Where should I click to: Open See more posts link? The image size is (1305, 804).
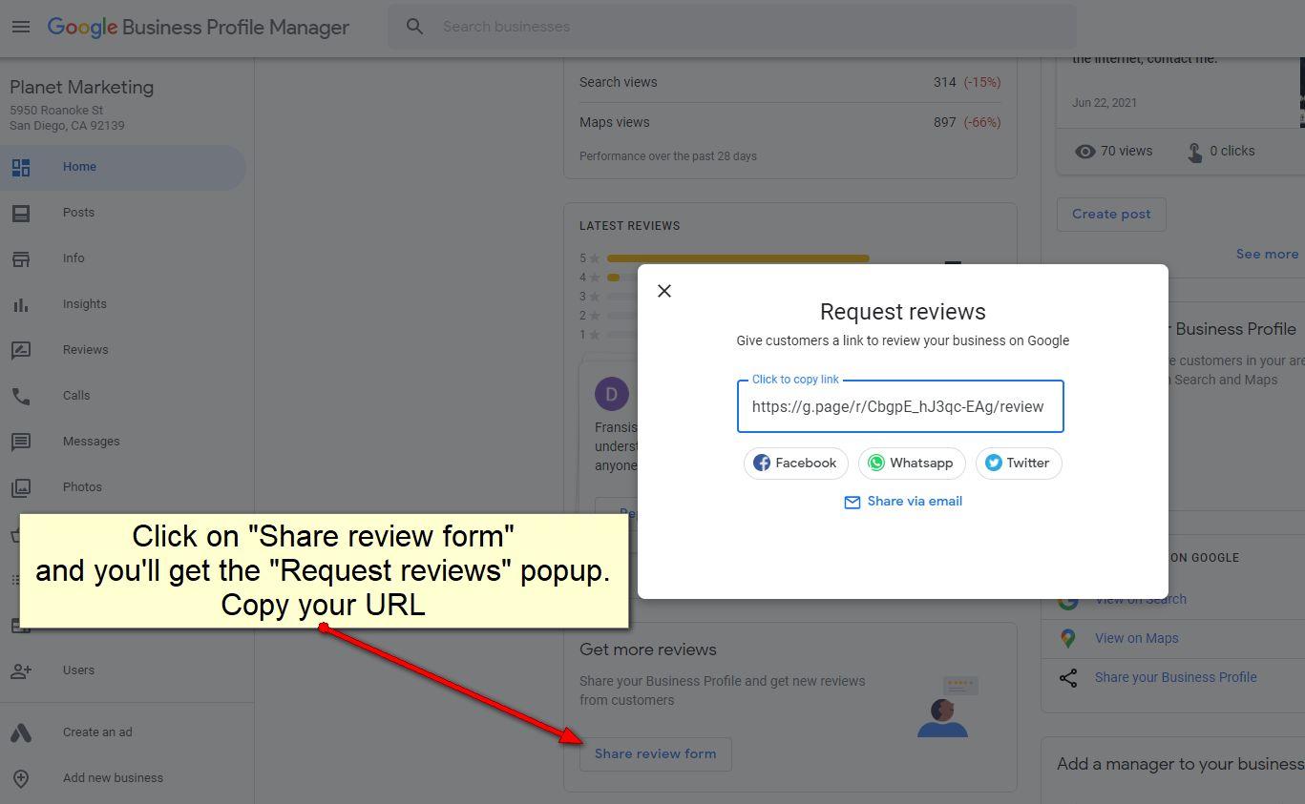[x=1267, y=255]
